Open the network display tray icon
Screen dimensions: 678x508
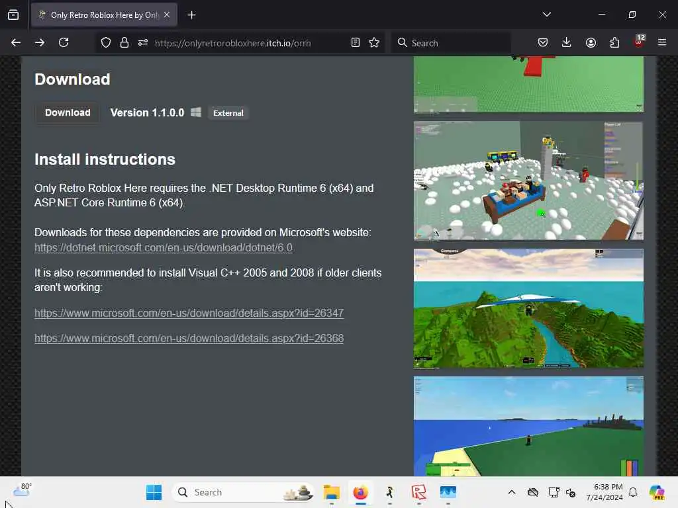coord(554,492)
